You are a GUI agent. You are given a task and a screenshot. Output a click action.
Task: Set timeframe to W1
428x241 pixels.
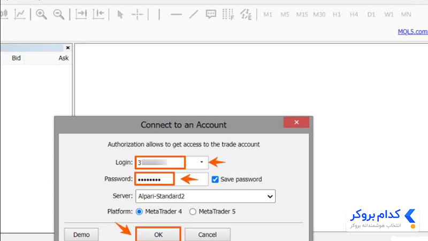[389, 14]
